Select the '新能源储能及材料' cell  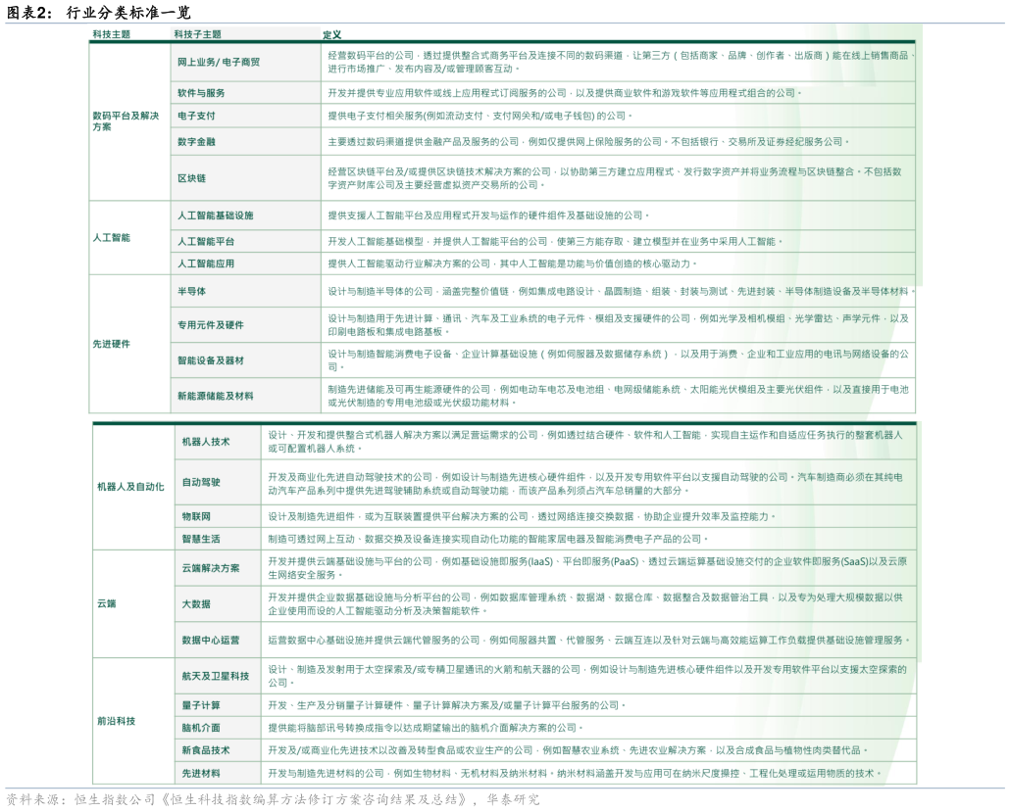(x=245, y=396)
